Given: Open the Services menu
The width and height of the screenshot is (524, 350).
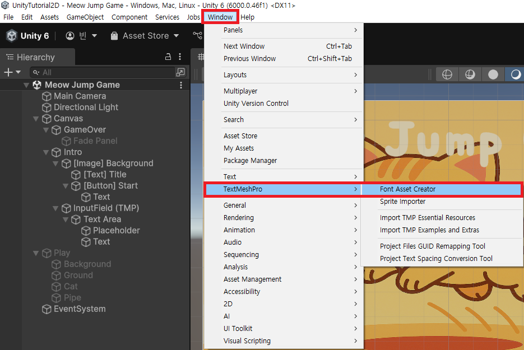Looking at the screenshot, I should 167,17.
